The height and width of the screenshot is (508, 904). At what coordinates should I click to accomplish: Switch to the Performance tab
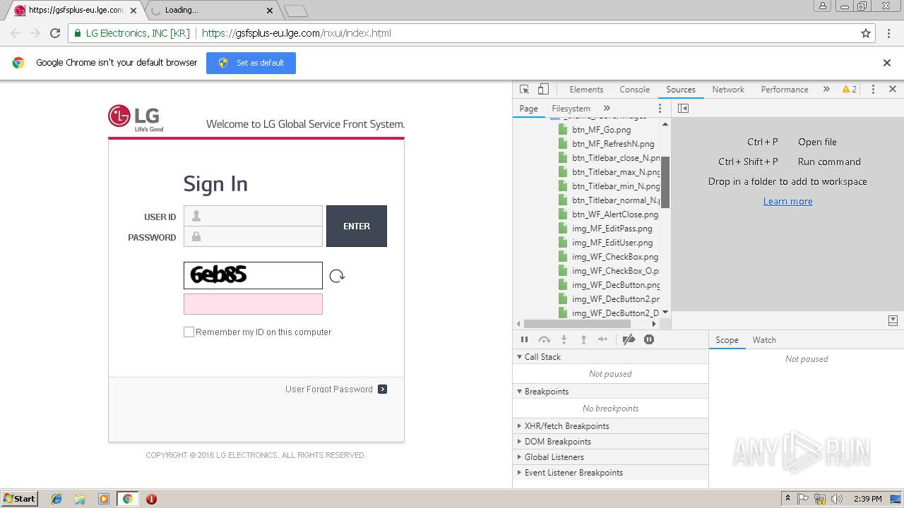coord(785,90)
